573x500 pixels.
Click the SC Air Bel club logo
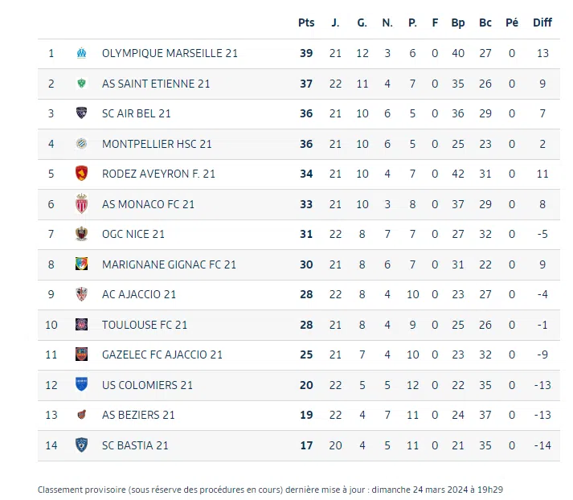(x=81, y=113)
